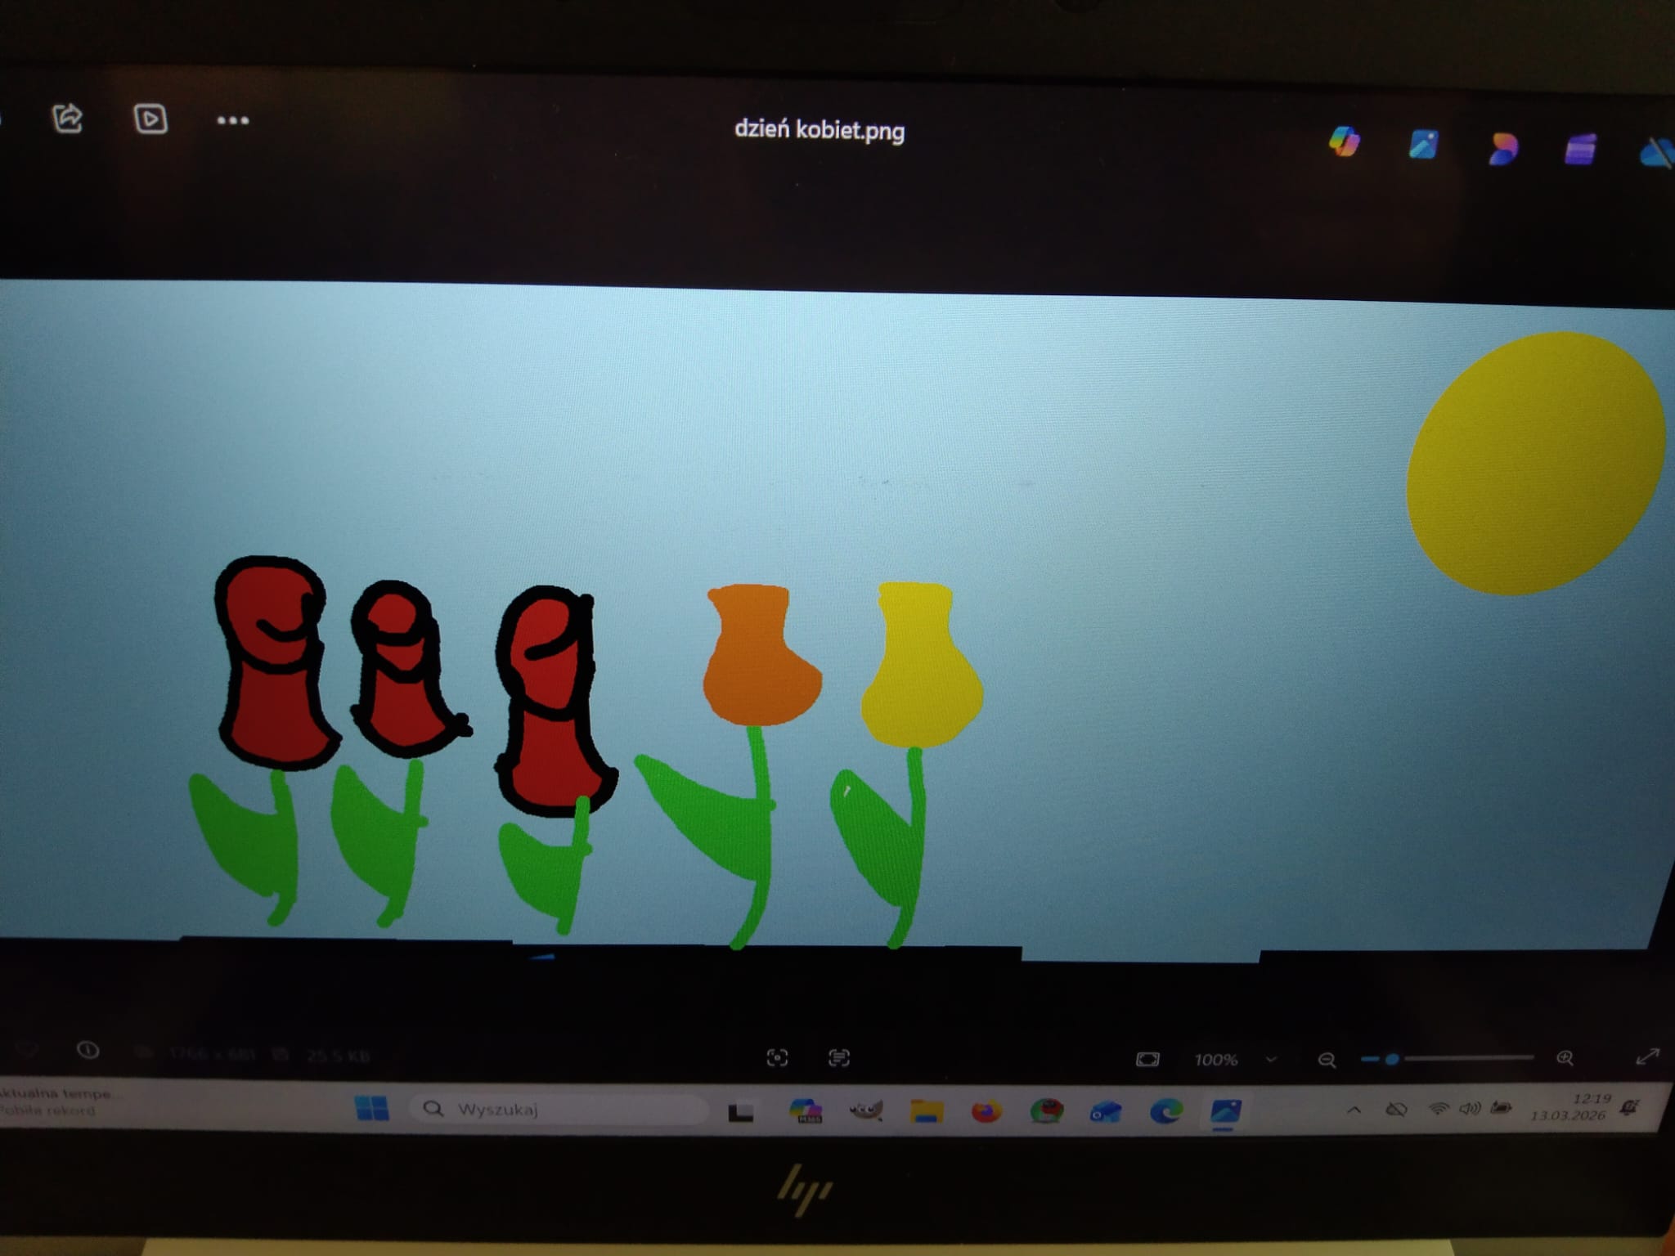This screenshot has width=1675, height=1256.
Task: Open Clipchamp video editor icon
Action: coord(1580,150)
